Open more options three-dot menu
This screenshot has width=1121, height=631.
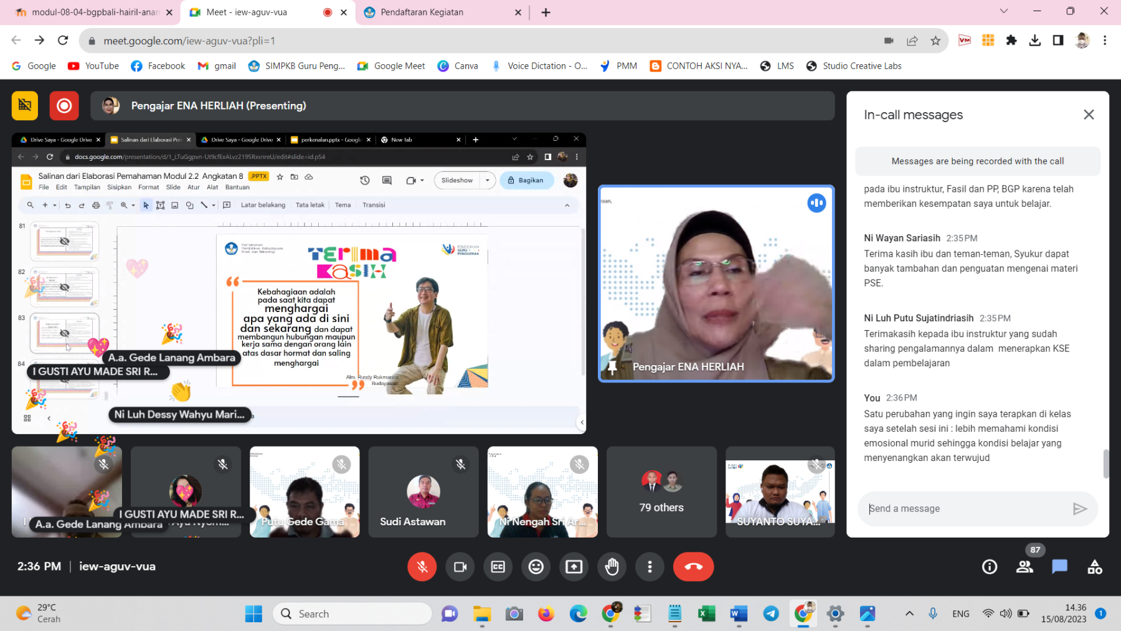pos(650,566)
